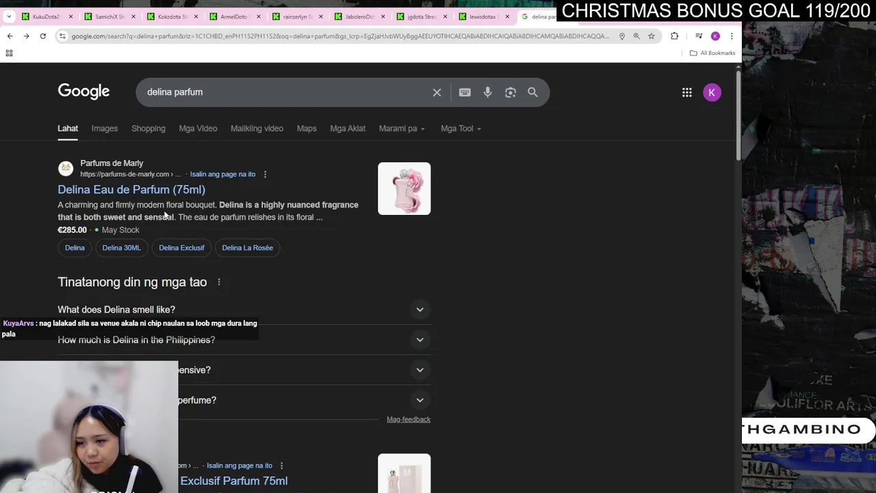Open Chrome profile avatar K in toolbar
The height and width of the screenshot is (493, 876).
(715, 36)
